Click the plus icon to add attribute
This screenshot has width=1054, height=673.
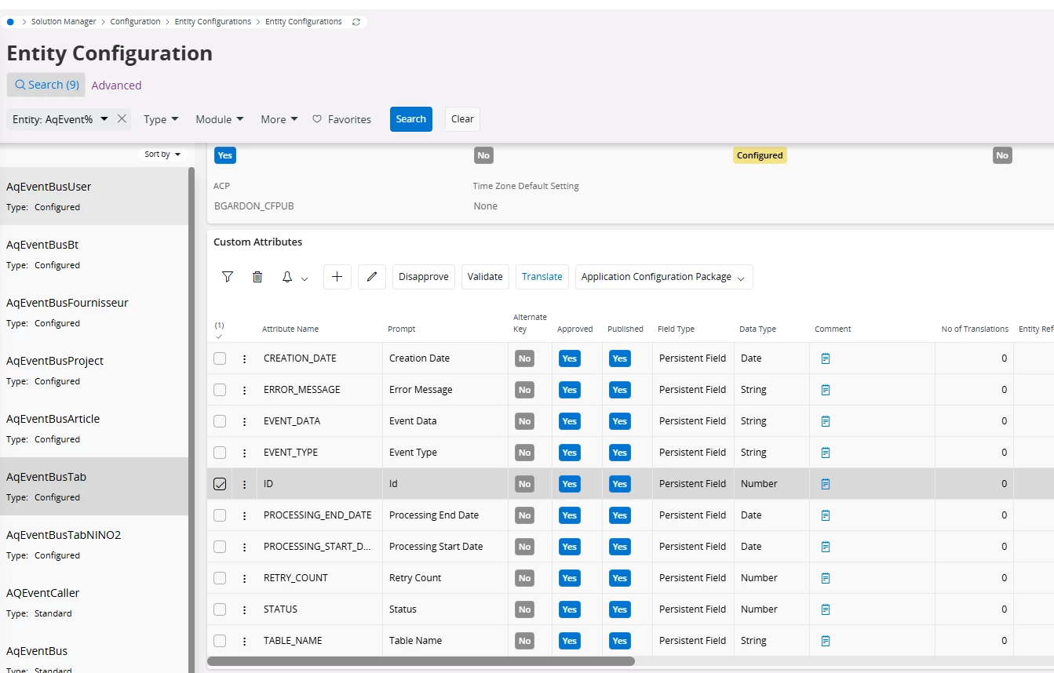pos(337,277)
